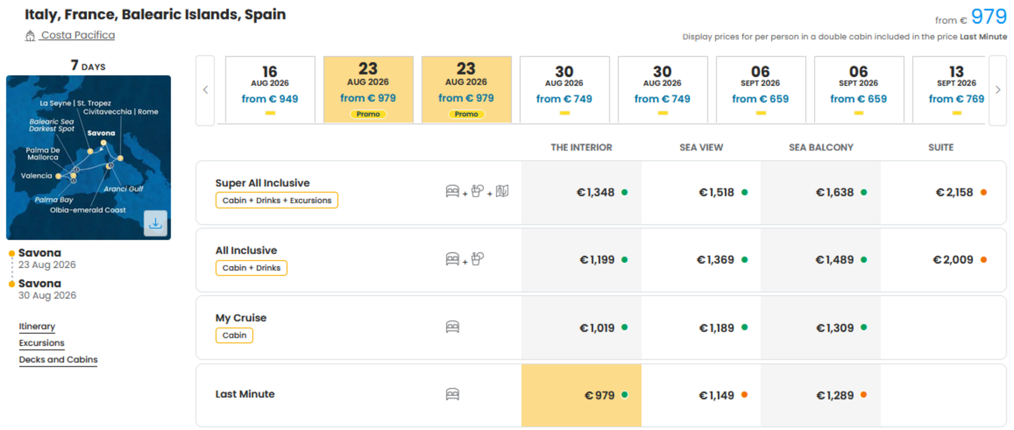Click the drinks icon in All Inclusive row
The height and width of the screenshot is (430, 1014).
(x=477, y=259)
